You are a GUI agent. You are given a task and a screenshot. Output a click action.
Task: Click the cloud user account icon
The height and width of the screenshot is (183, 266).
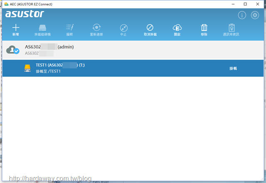[x=13, y=50]
